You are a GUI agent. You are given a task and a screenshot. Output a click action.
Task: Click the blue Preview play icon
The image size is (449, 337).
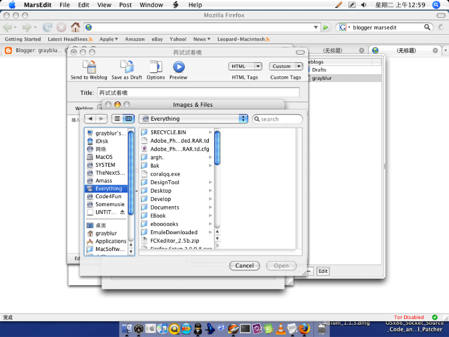coord(178,67)
